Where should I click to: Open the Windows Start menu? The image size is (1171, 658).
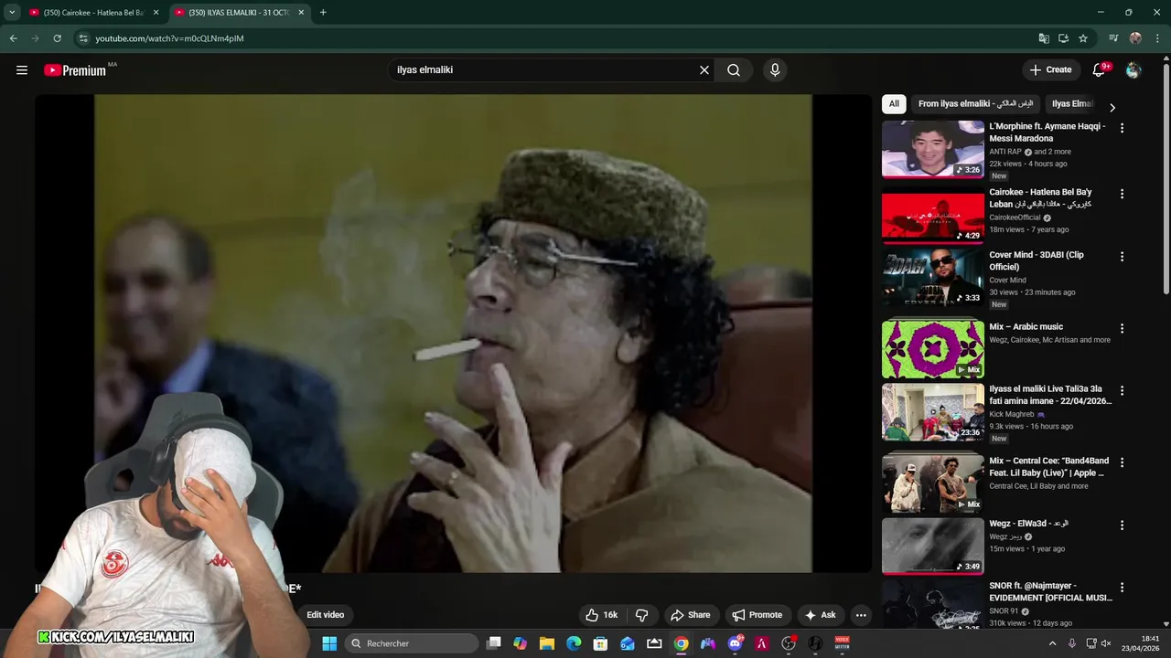[x=329, y=643]
